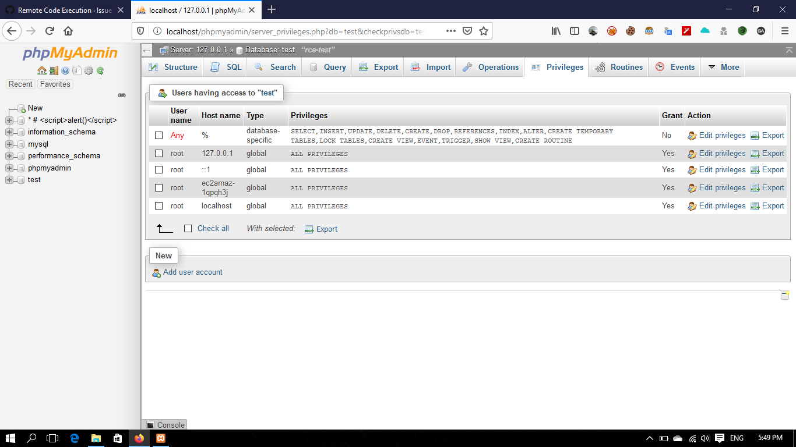796x447 pixels.
Task: Switch to the SQL tab
Action: 226,68
